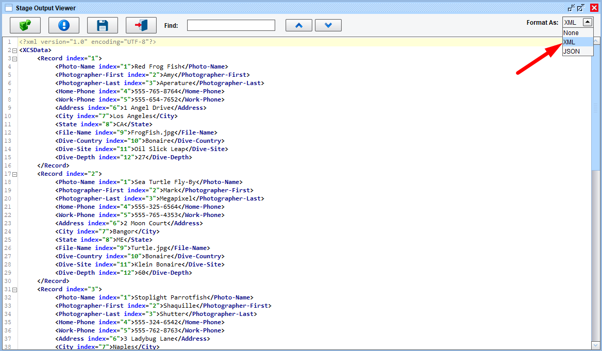Image resolution: width=602 pixels, height=351 pixels.
Task: Collapse the XCSData node on line 2
Action: [14, 51]
